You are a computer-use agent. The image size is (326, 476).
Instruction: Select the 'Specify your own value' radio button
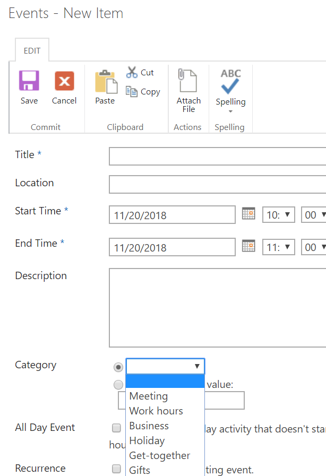click(118, 384)
